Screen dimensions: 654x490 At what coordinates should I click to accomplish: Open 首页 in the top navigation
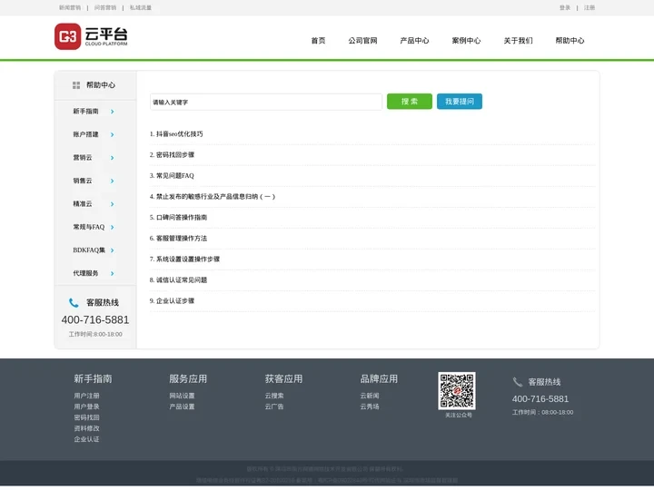(x=318, y=41)
